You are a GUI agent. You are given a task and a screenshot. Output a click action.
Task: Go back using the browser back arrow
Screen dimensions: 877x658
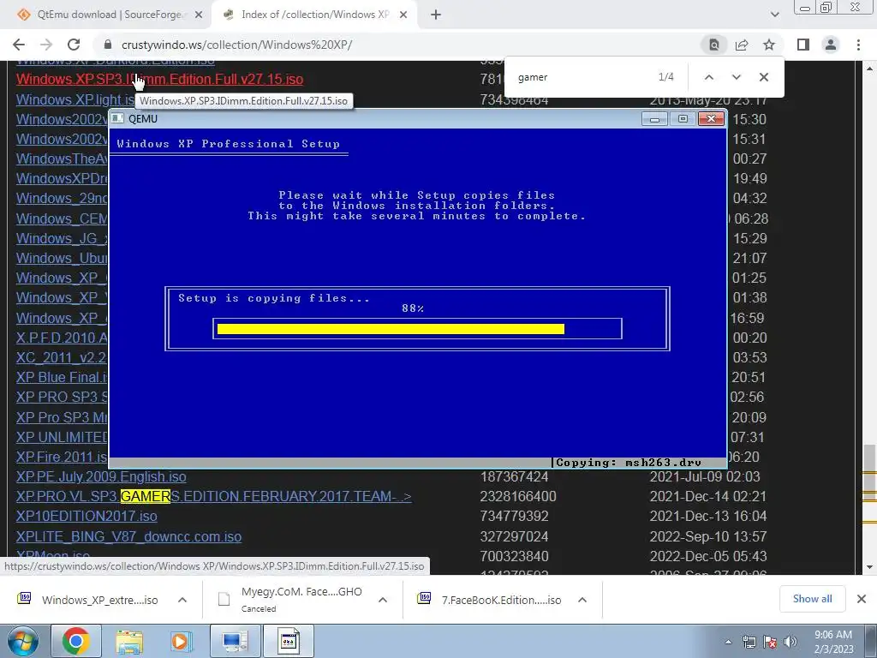[19, 45]
